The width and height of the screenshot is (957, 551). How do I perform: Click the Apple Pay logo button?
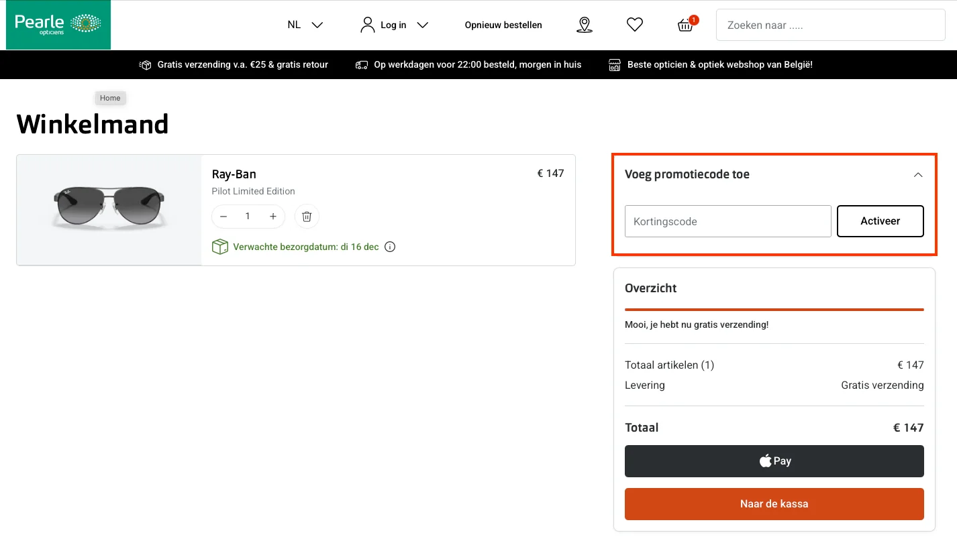pyautogui.click(x=774, y=461)
